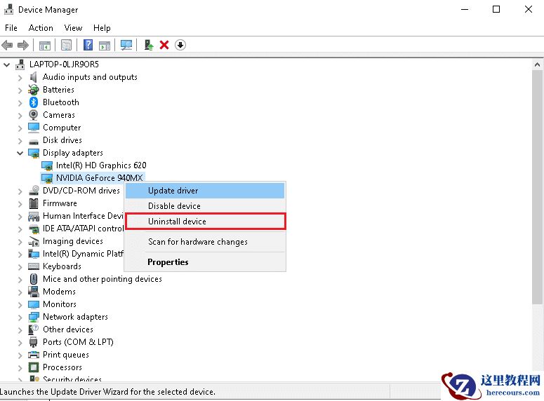Click the Ports (COM & LPT) icon
Viewport: 544px width, 401px height.
[33, 342]
